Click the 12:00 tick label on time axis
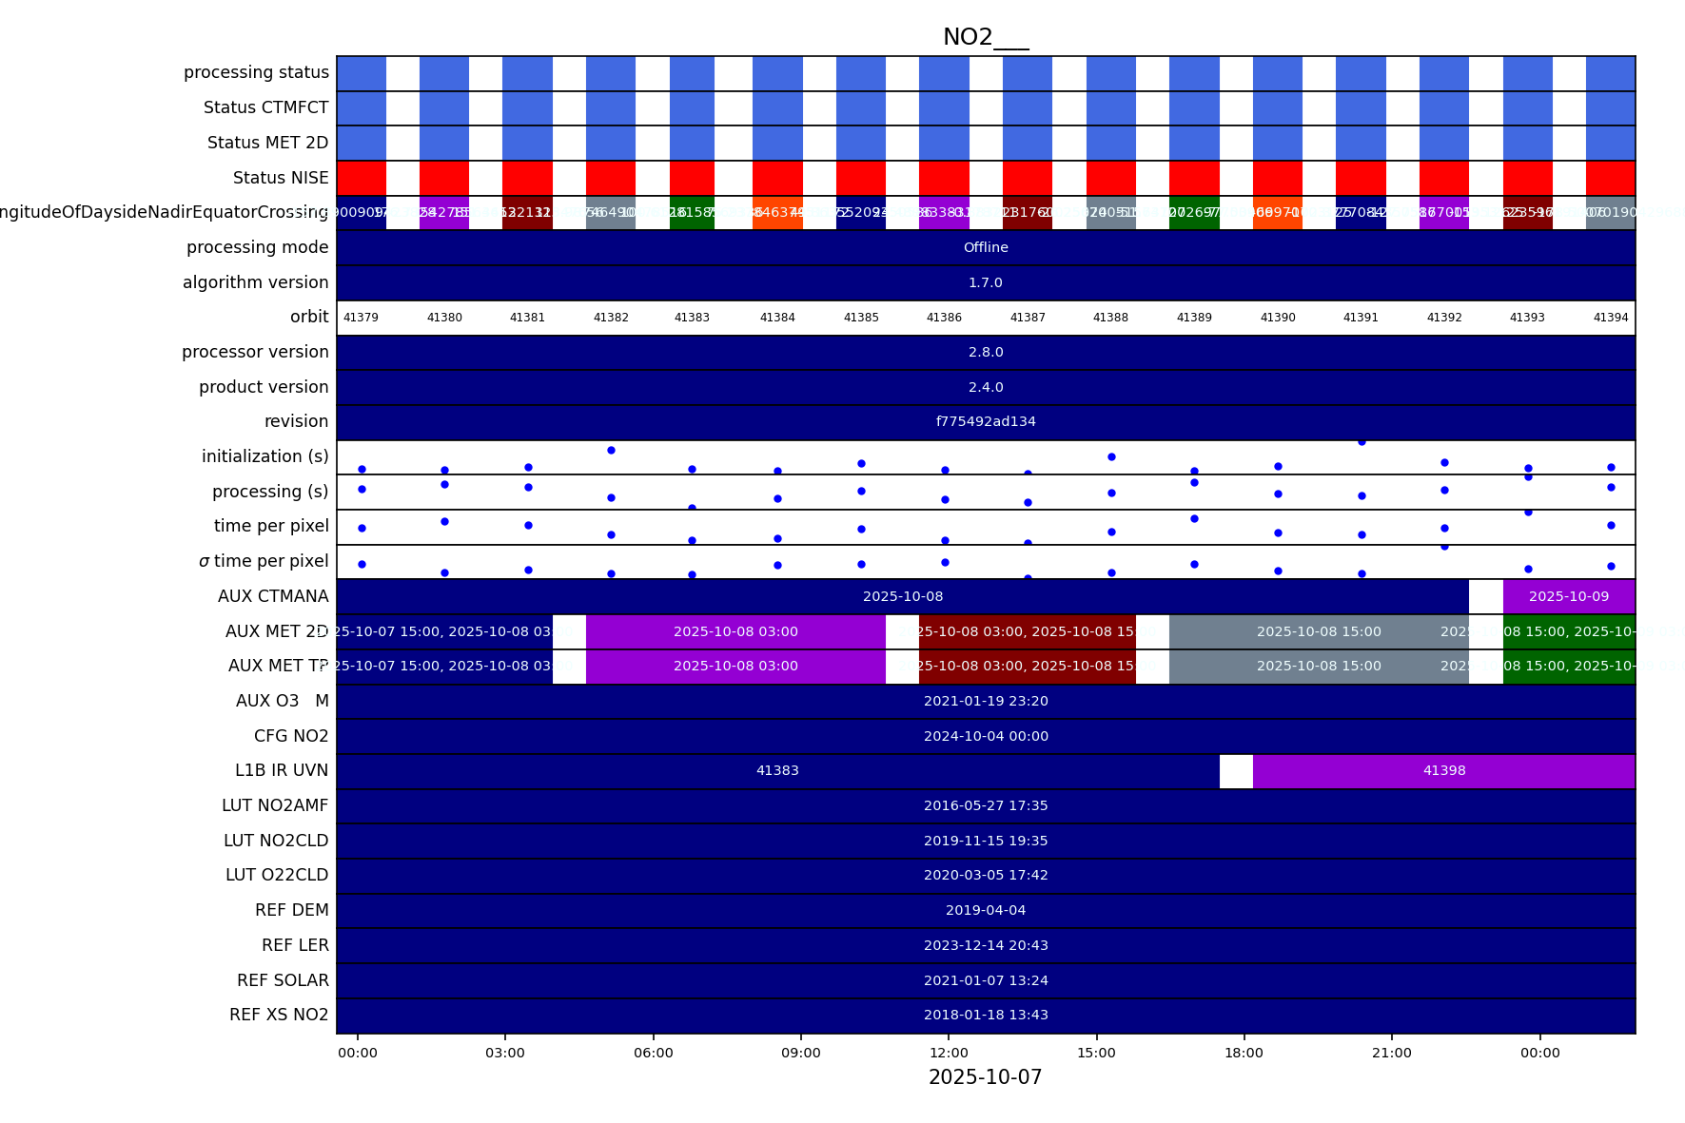The width and height of the screenshot is (1685, 1123). [x=949, y=1053]
